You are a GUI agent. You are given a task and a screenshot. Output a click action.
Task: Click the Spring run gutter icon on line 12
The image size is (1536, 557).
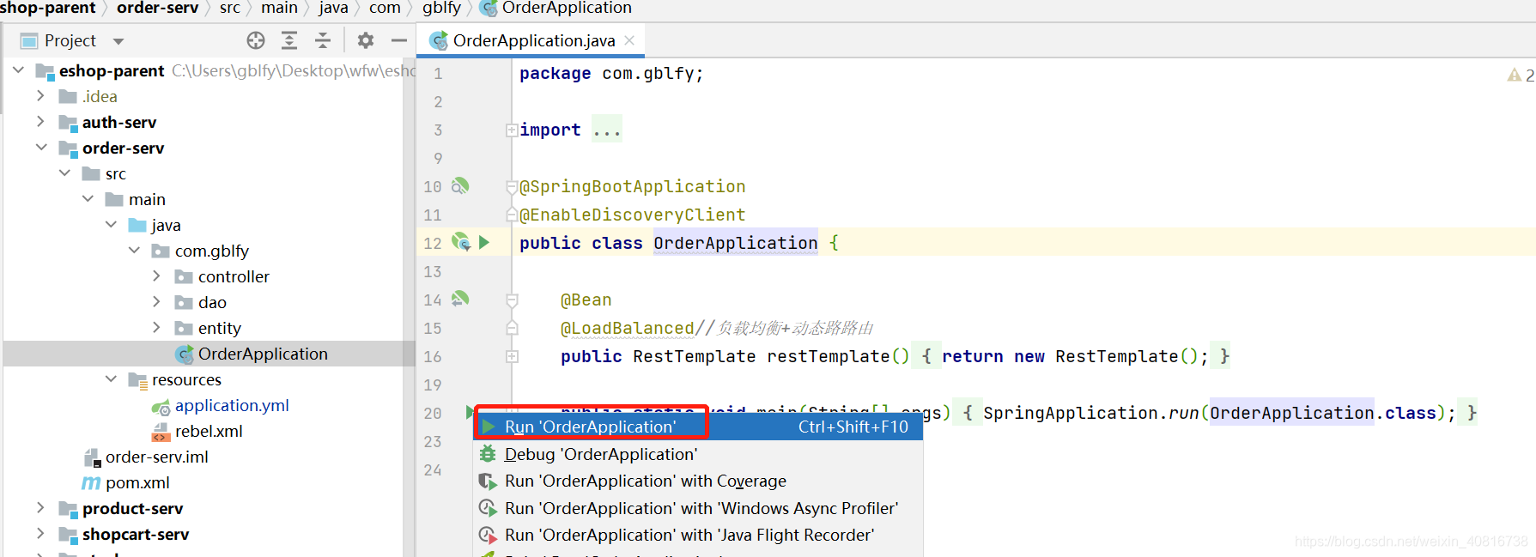pos(461,242)
